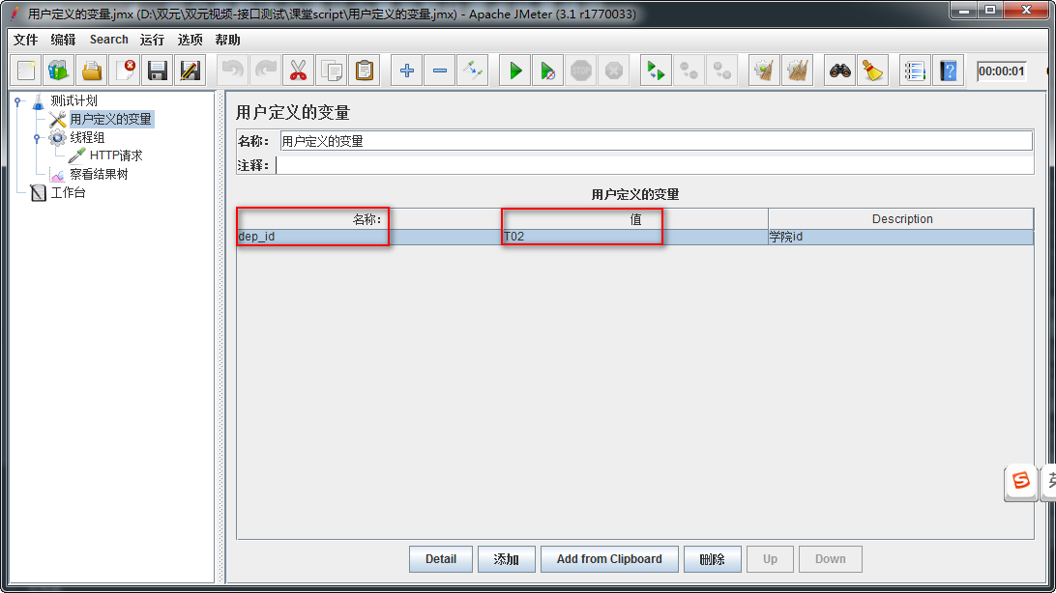This screenshot has width=1056, height=593.
Task: Select 察看结果树 tree node
Action: click(99, 174)
